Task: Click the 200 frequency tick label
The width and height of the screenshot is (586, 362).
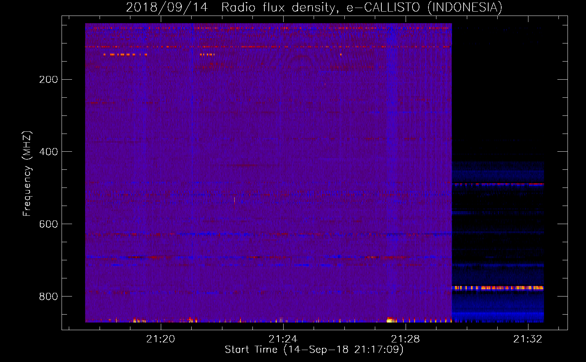Action: point(49,80)
